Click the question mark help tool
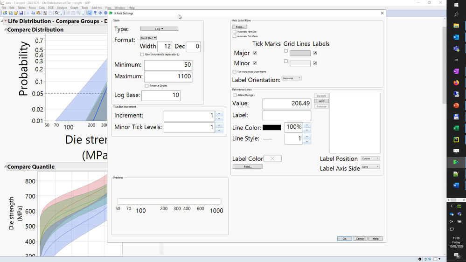Viewport: 466px width, 262px height. coord(95,13)
